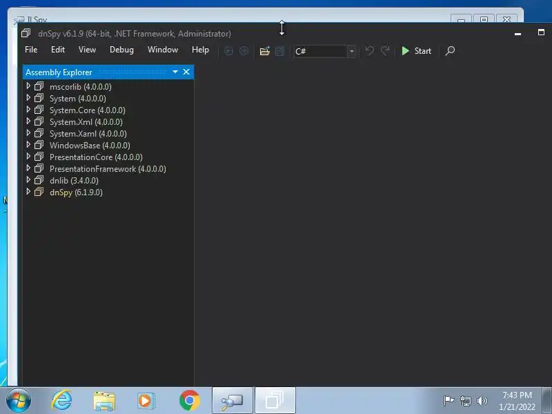Open the Window menu

click(x=163, y=50)
